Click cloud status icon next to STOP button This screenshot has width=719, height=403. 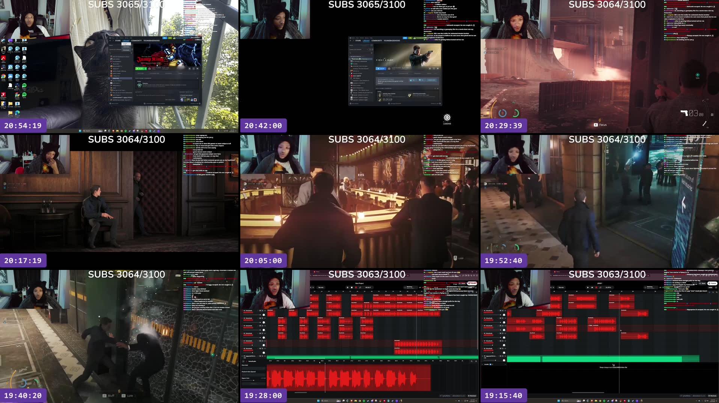tap(389, 69)
